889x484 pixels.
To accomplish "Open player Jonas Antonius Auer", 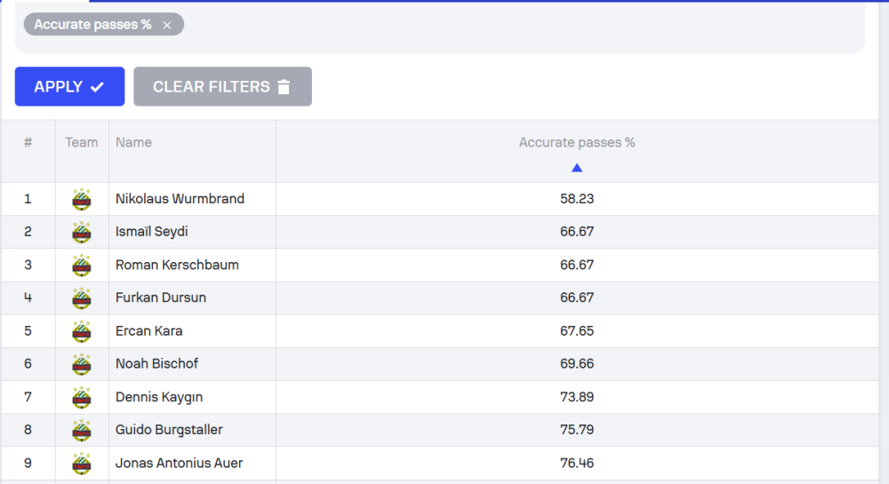I will [179, 463].
